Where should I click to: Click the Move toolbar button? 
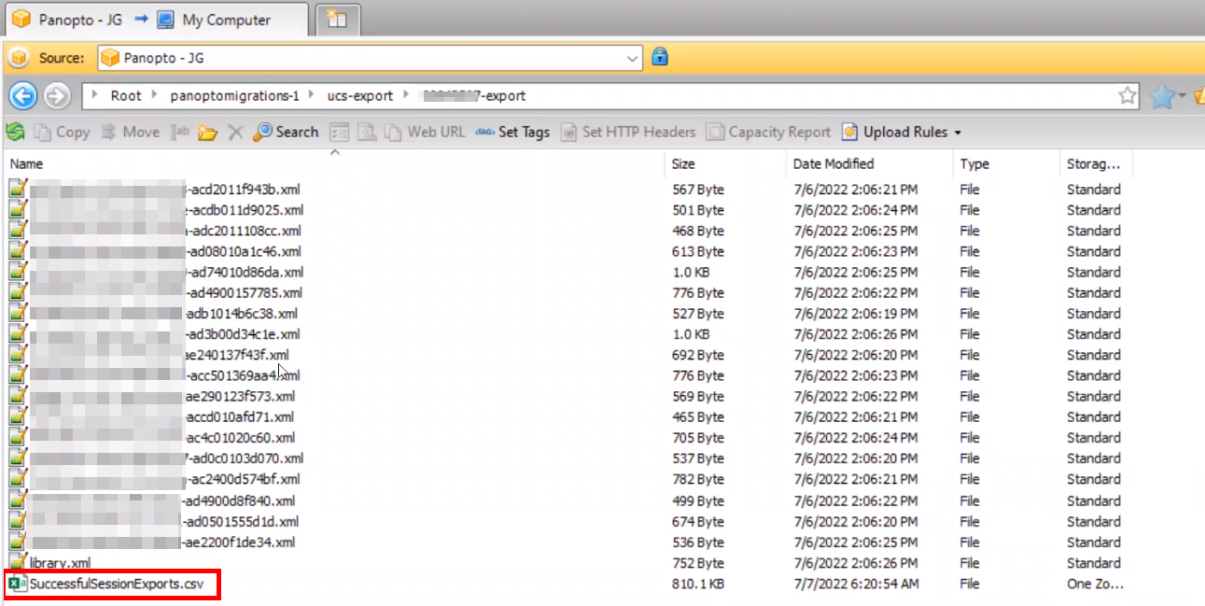(x=131, y=132)
